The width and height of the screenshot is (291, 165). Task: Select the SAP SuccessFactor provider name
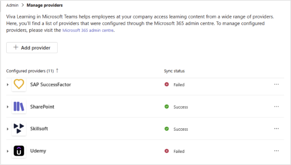50,85
